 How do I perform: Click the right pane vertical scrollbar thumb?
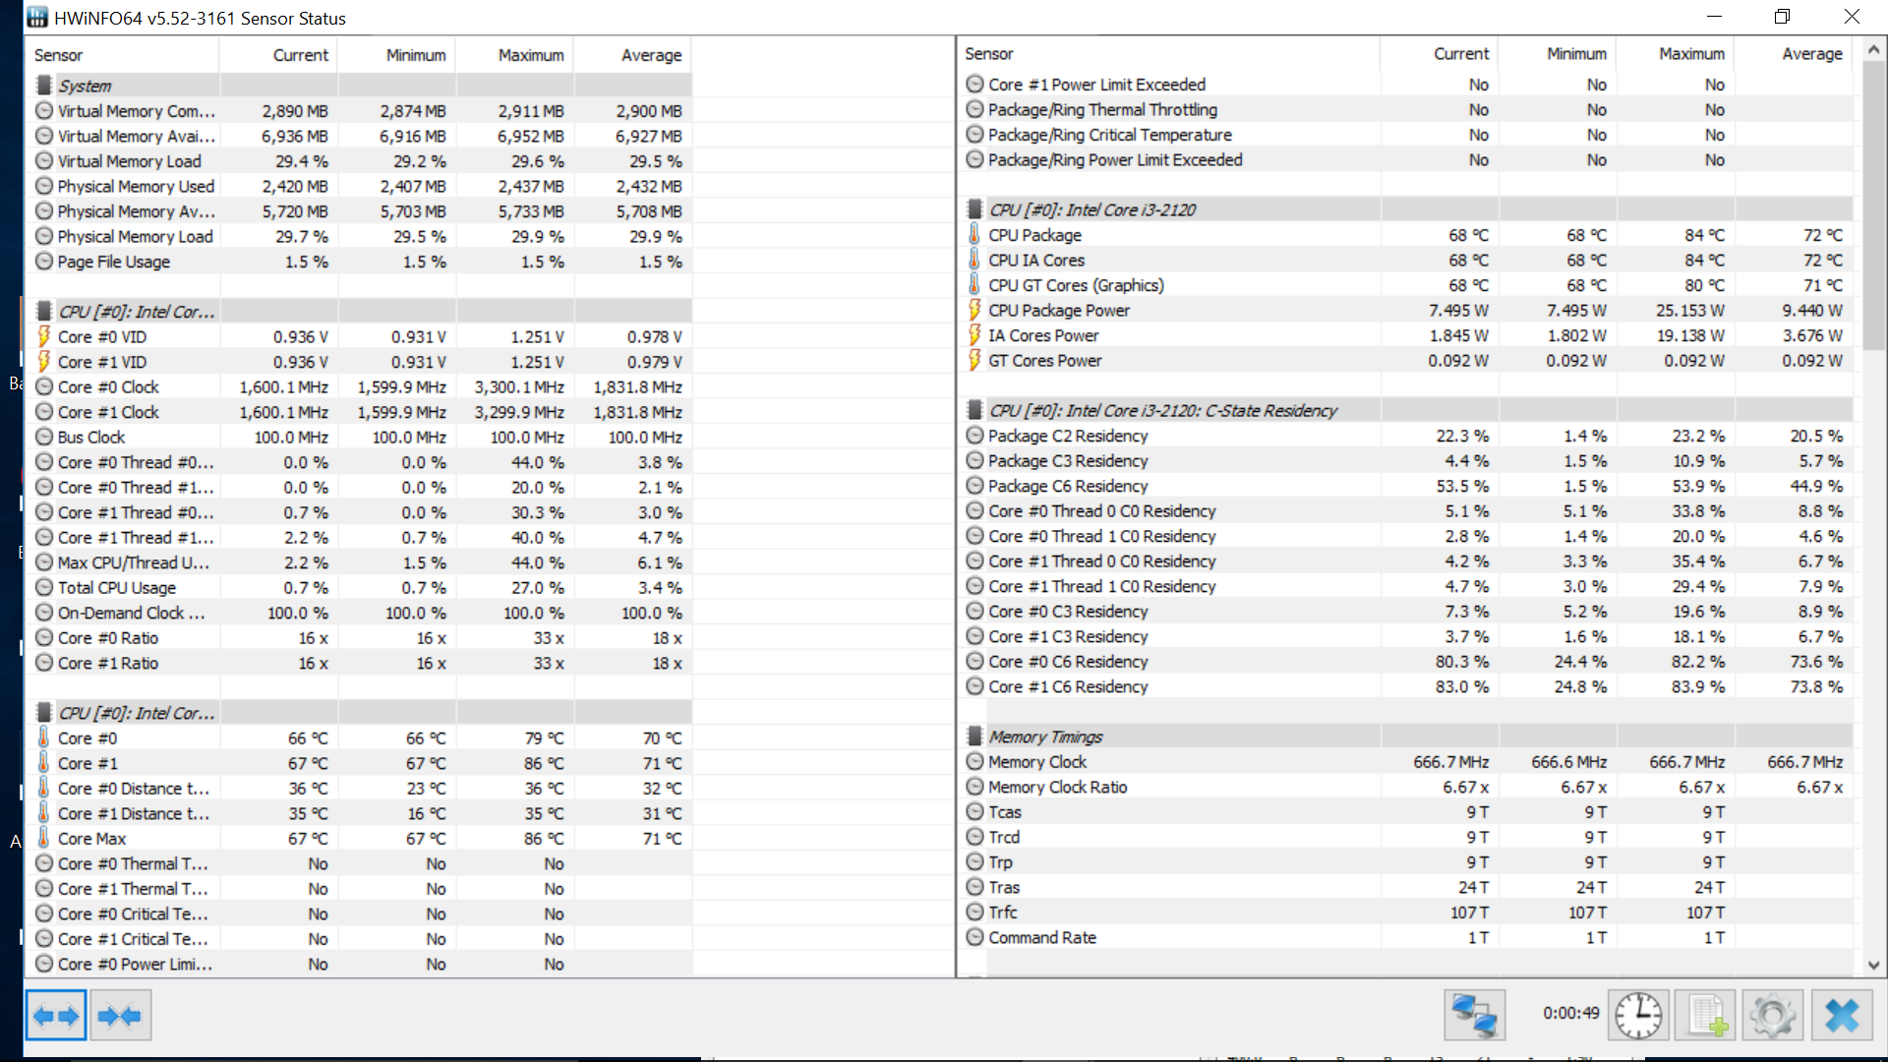[x=1873, y=206]
